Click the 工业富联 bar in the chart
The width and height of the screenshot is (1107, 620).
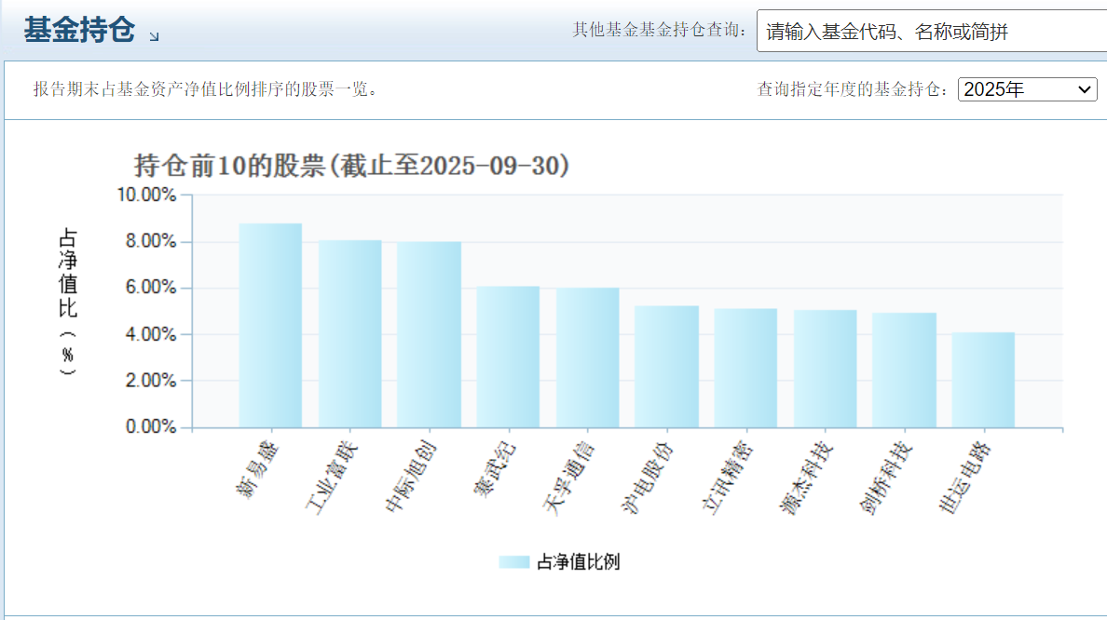(x=348, y=335)
